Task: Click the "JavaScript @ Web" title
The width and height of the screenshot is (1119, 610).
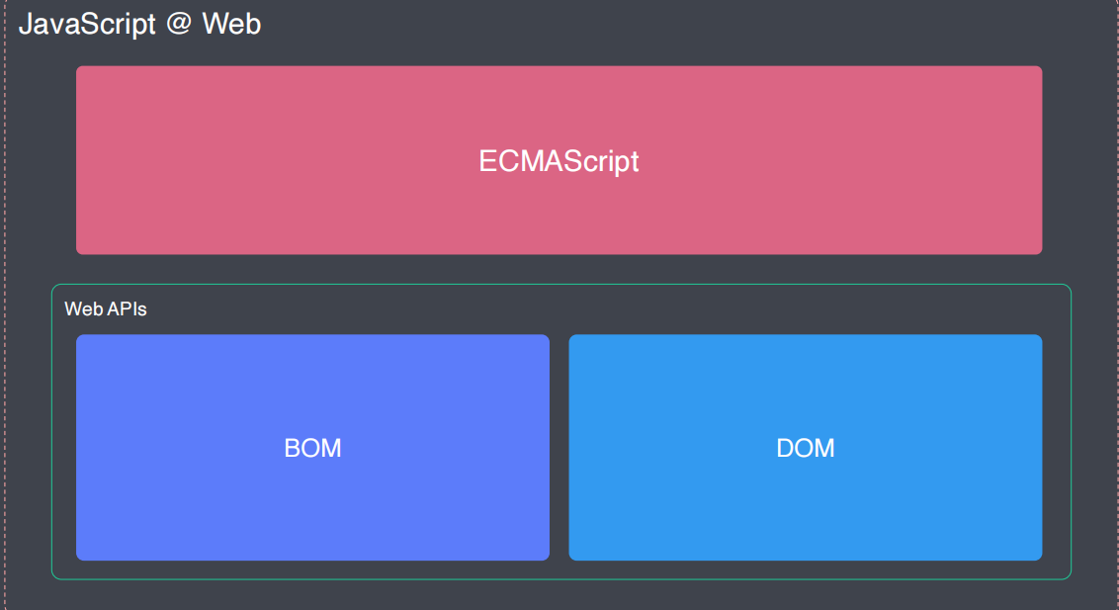Action: (x=139, y=24)
